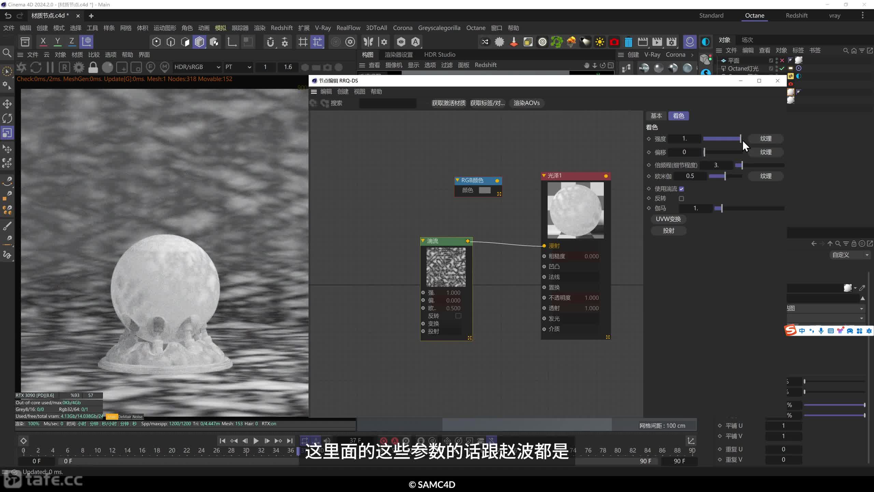Click the clay mode sphere icon
Viewport: 874px width, 492px height.
pyautogui.click(x=107, y=67)
